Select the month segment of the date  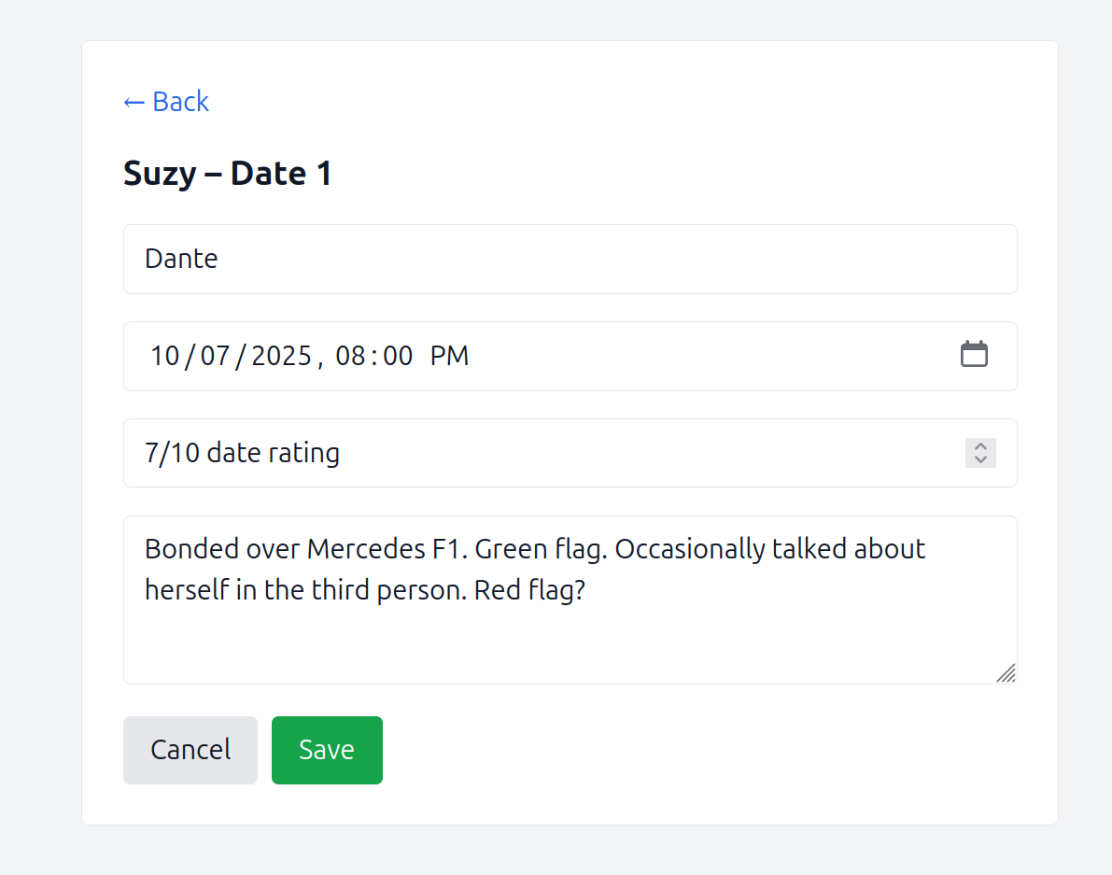[164, 356]
